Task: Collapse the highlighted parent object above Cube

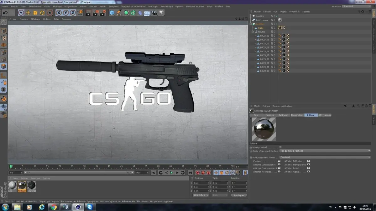Action: [251, 24]
